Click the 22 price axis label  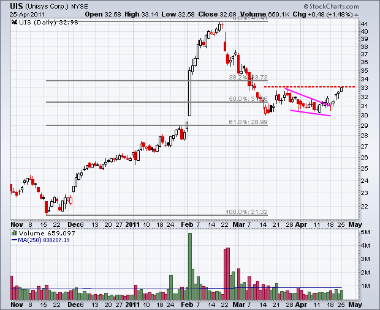365,206
